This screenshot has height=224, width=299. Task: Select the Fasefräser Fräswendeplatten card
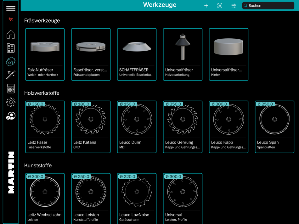pos(91,54)
